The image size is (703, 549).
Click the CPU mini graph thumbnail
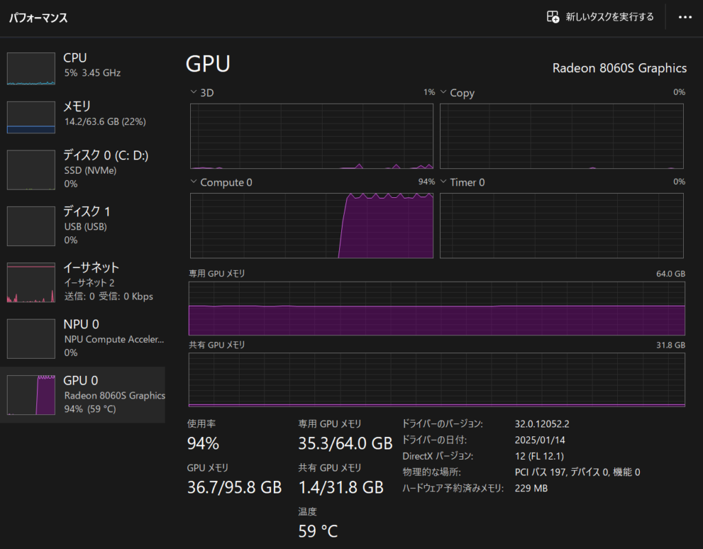coord(31,68)
